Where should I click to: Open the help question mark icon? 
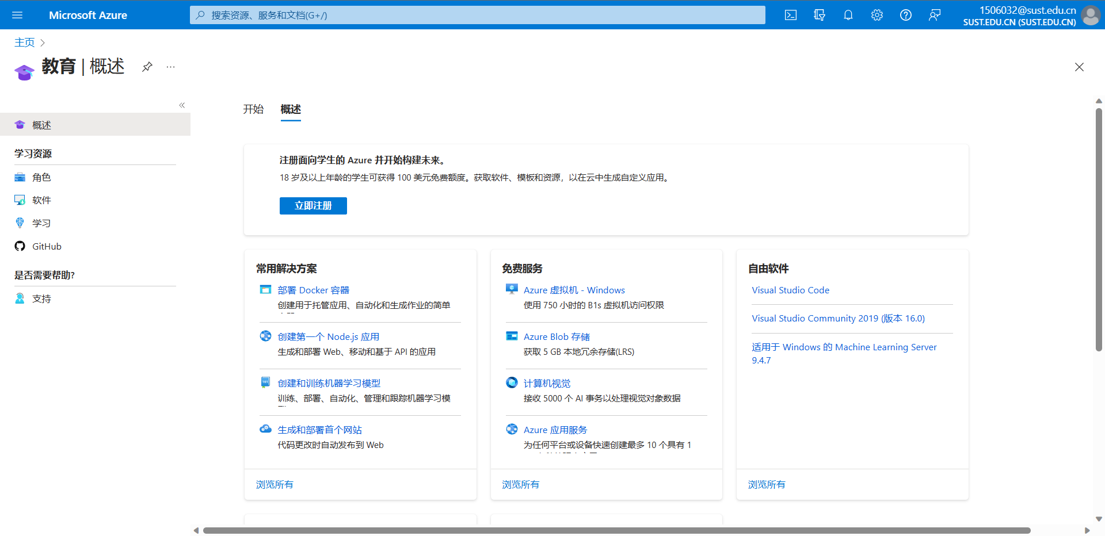(x=906, y=15)
